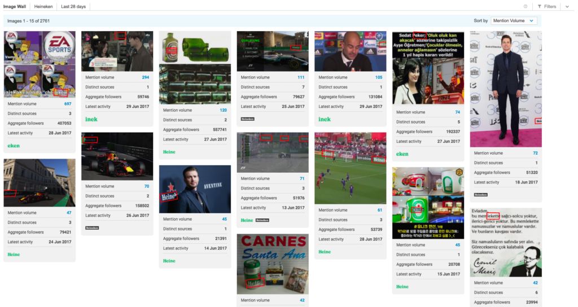This screenshot has width=578, height=307.
Task: Open the bald man press conference thumbnail
Action: (x=350, y=51)
